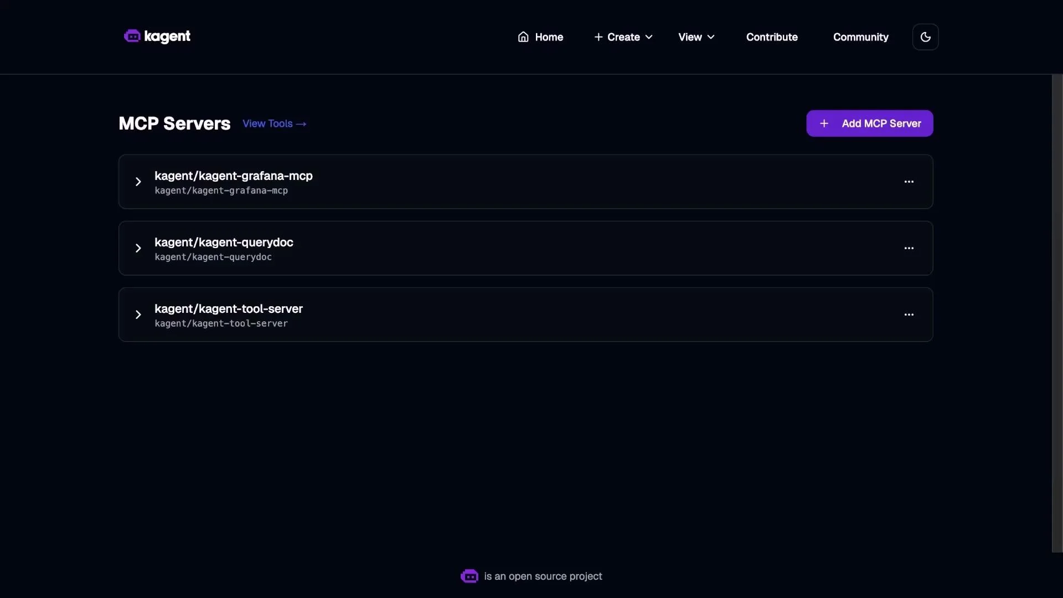Open the options menu for kagent-grafana-mcp

909,182
